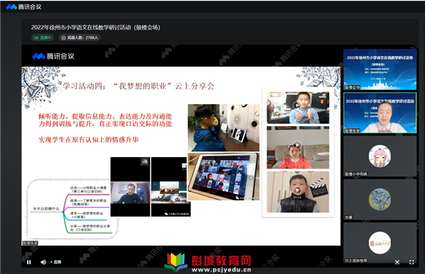Image resolution: width=425 pixels, height=274 pixels.
Task: Open the viewer count 2788人 badge
Action: coord(79,38)
